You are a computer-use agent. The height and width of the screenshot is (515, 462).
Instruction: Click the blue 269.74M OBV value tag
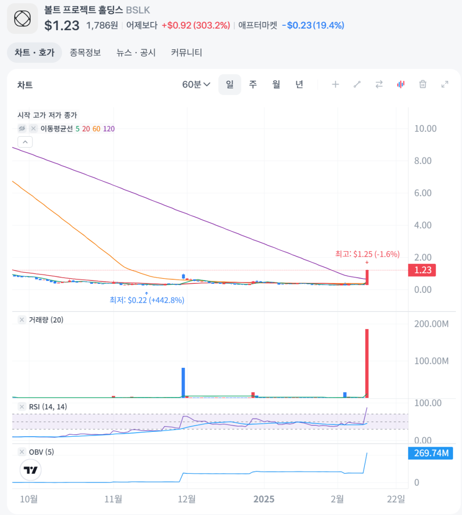(430, 453)
